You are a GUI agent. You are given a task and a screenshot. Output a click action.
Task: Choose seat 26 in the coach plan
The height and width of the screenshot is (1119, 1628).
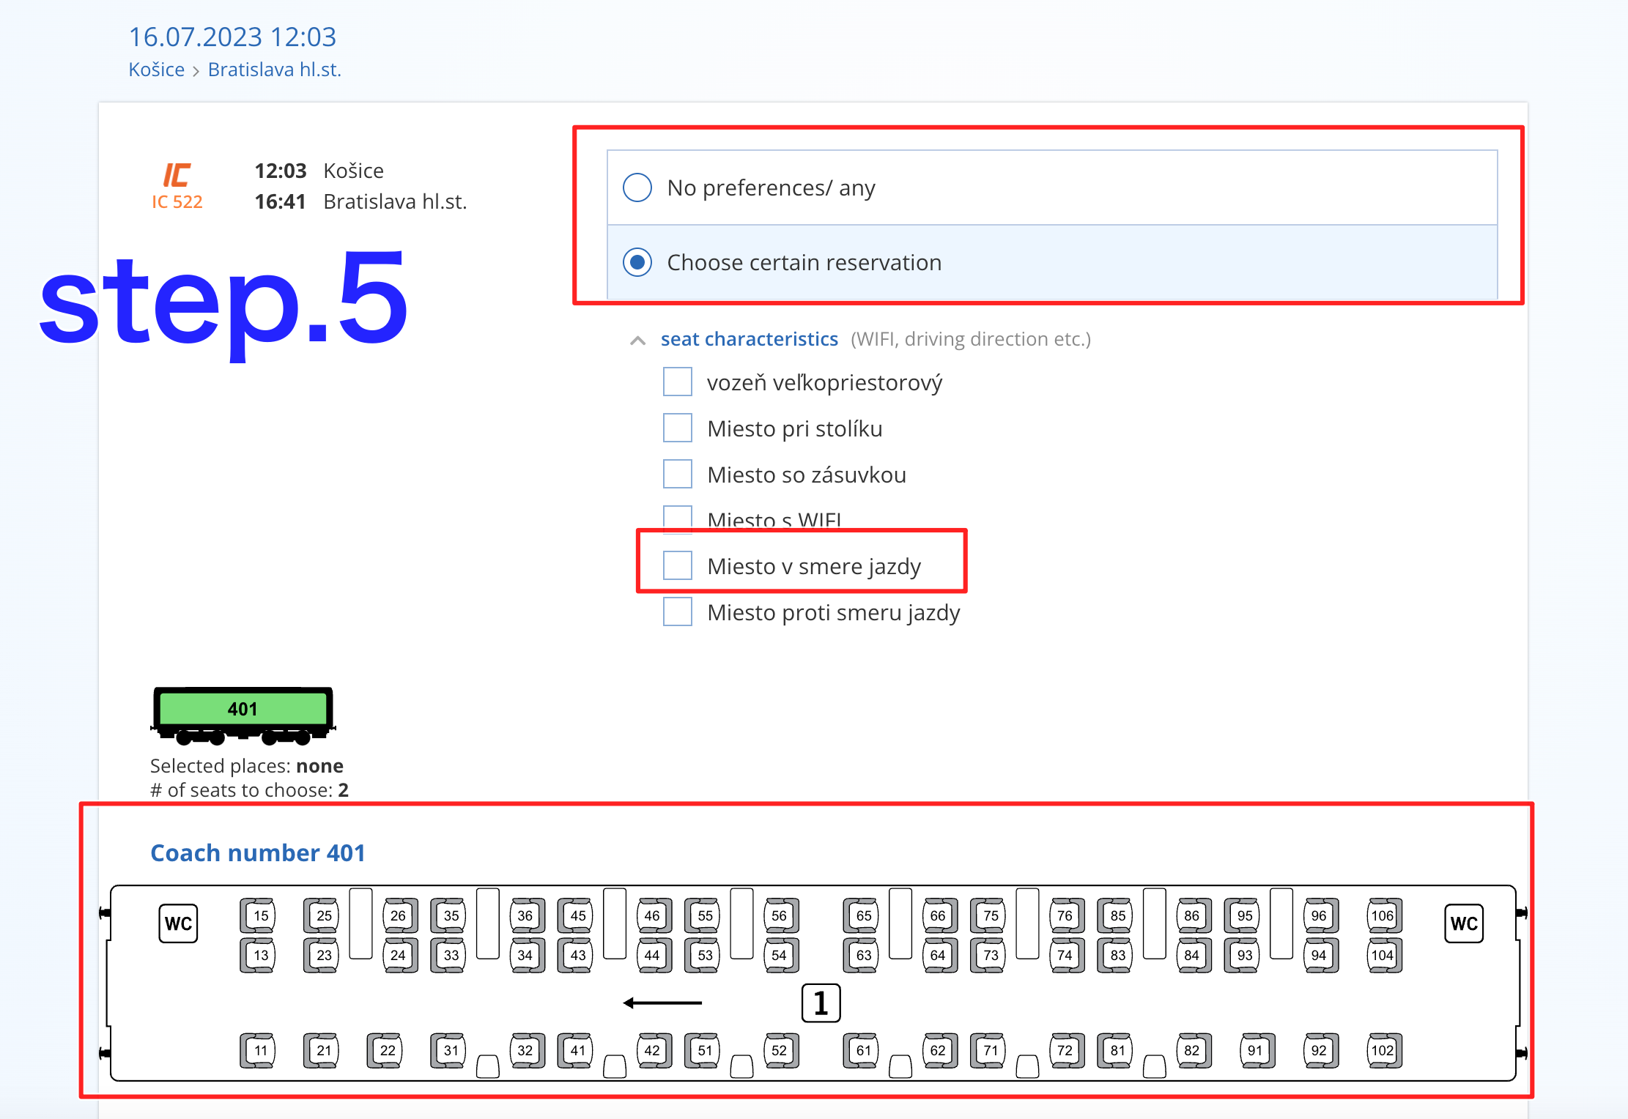click(400, 915)
